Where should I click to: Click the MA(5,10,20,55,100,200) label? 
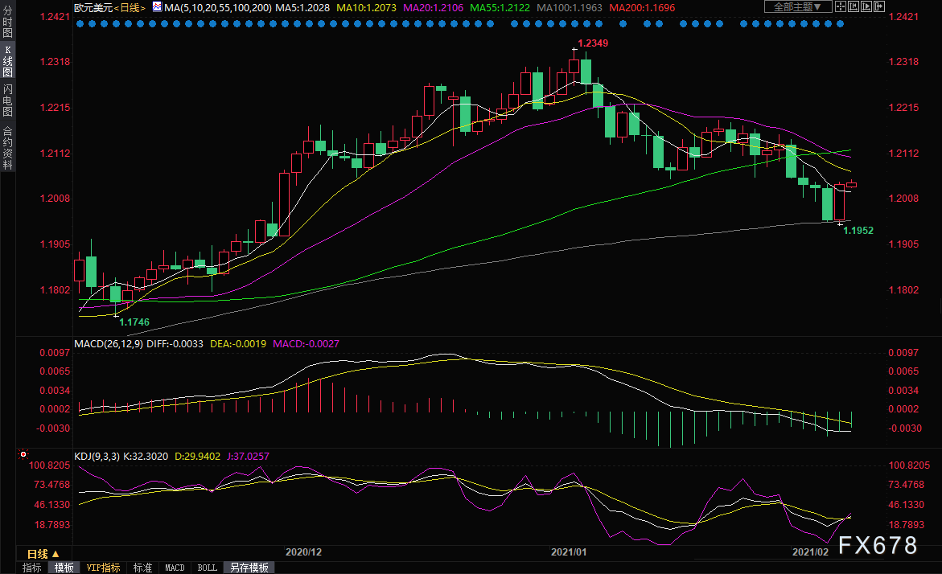pyautogui.click(x=217, y=8)
